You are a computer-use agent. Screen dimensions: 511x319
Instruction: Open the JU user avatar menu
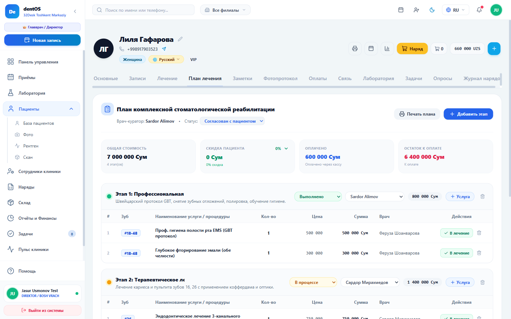496,10
